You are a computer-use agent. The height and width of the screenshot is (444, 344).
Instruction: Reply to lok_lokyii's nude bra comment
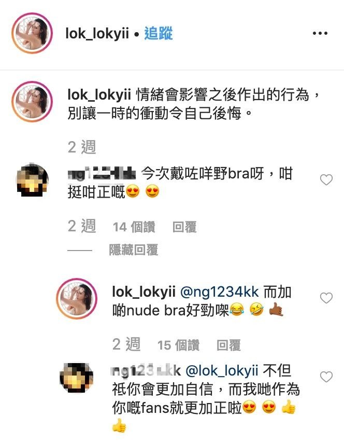(228, 345)
